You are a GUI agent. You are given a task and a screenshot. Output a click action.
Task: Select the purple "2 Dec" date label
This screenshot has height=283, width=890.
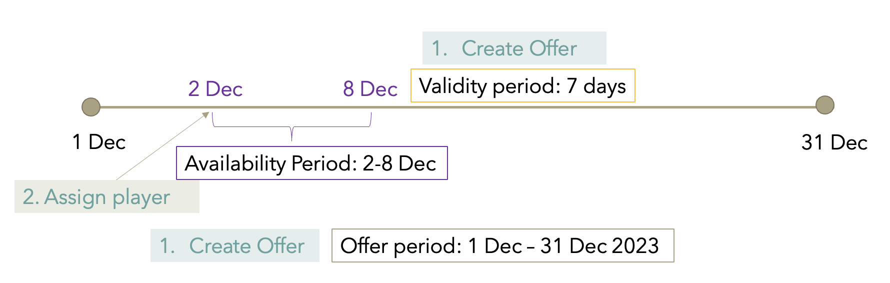(x=215, y=89)
